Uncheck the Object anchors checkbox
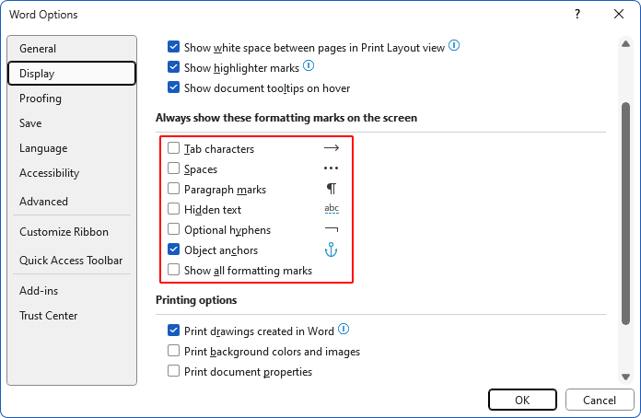641x418 pixels. 174,250
